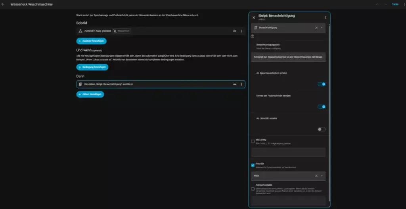Viewport: 406px width, 209px height.
Task: Click 'Aktion hinzufügen' button
Action: pos(90,95)
